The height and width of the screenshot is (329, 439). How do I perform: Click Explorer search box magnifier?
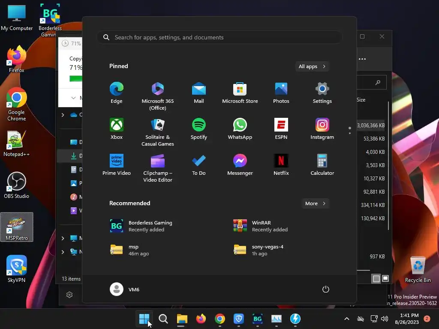[378, 82]
